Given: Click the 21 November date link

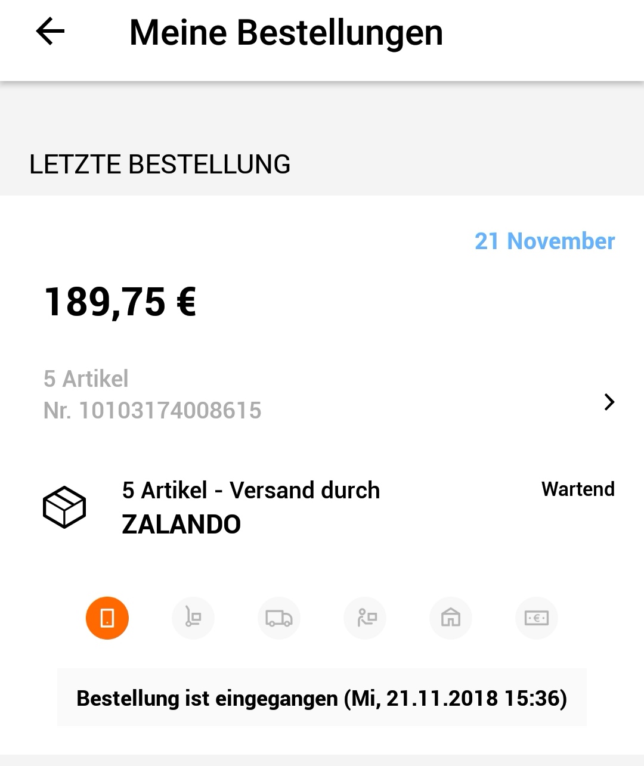Looking at the screenshot, I should pyautogui.click(x=544, y=241).
